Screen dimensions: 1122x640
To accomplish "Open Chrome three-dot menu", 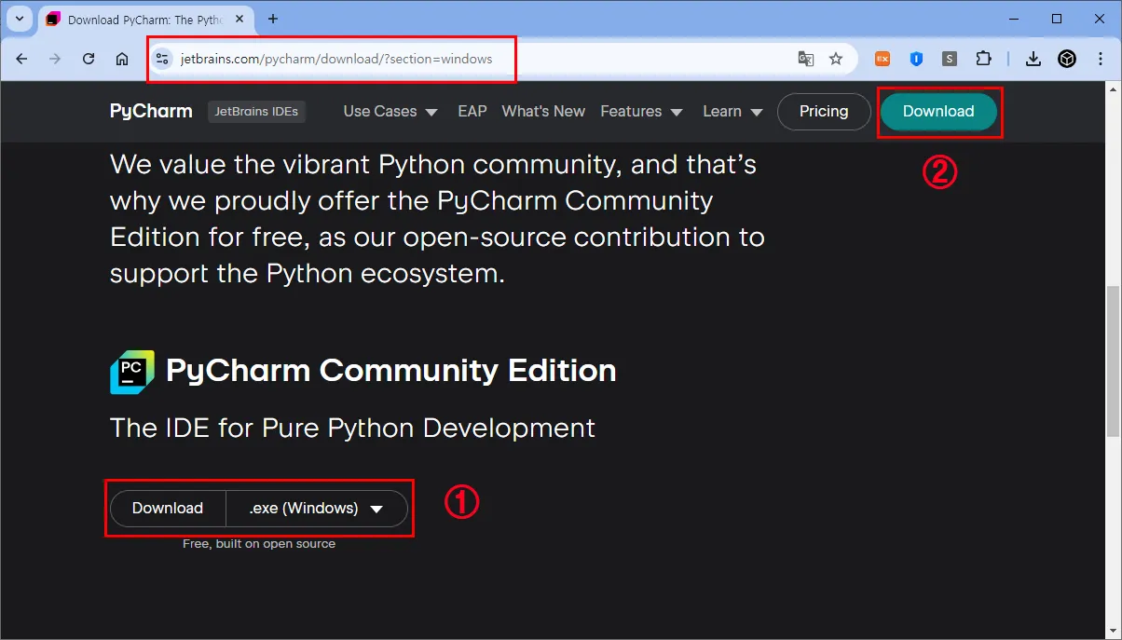I will [1101, 59].
